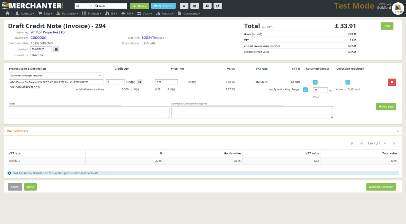Open the help question mark icon
The width and height of the screenshot is (406, 224).
coord(207,6)
